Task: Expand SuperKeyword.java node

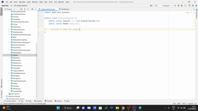Action: [x=9, y=81]
